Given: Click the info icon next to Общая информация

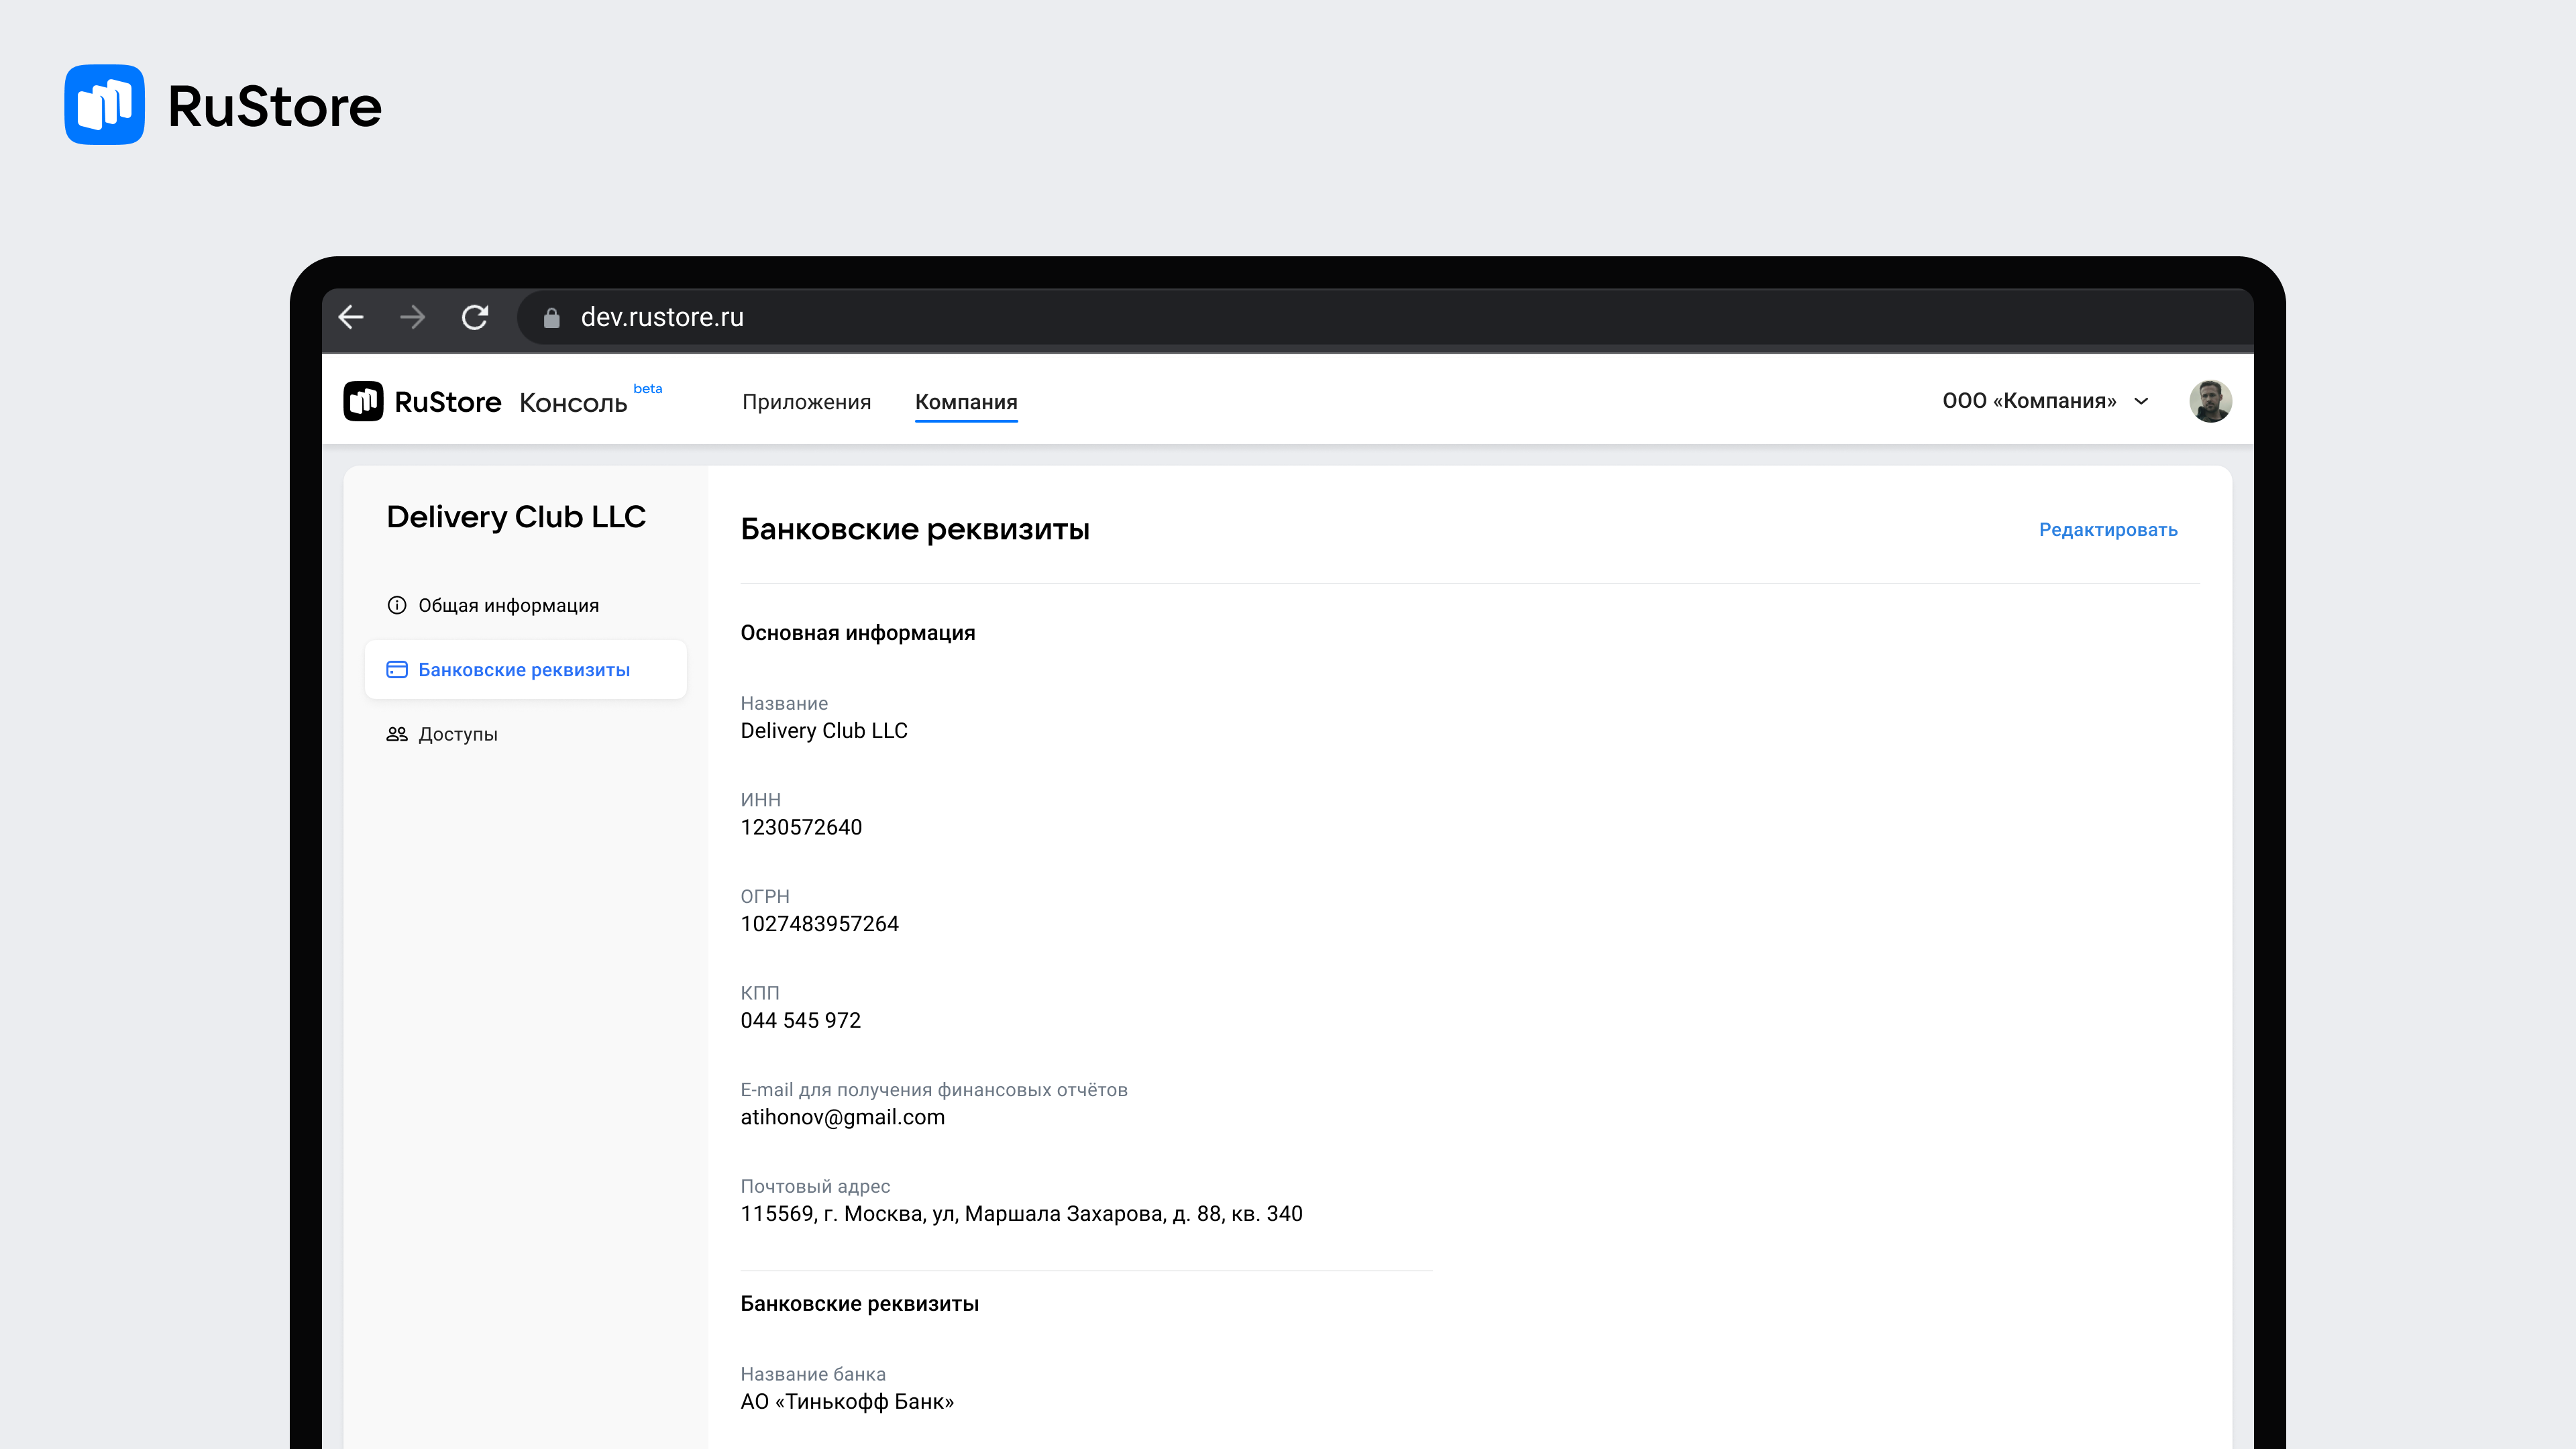Looking at the screenshot, I should (397, 605).
